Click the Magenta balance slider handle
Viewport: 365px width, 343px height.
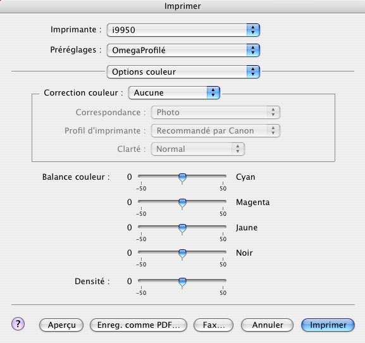(x=182, y=203)
